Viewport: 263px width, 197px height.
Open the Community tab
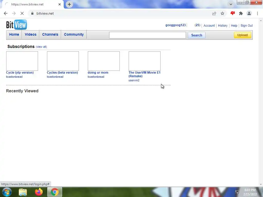pyautogui.click(x=74, y=35)
